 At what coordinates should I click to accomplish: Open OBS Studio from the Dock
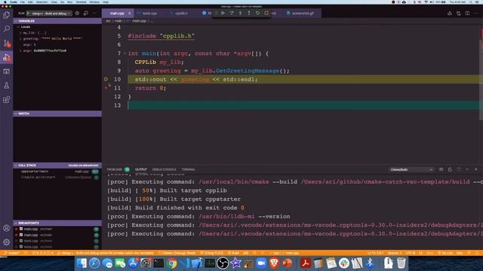tap(223, 263)
